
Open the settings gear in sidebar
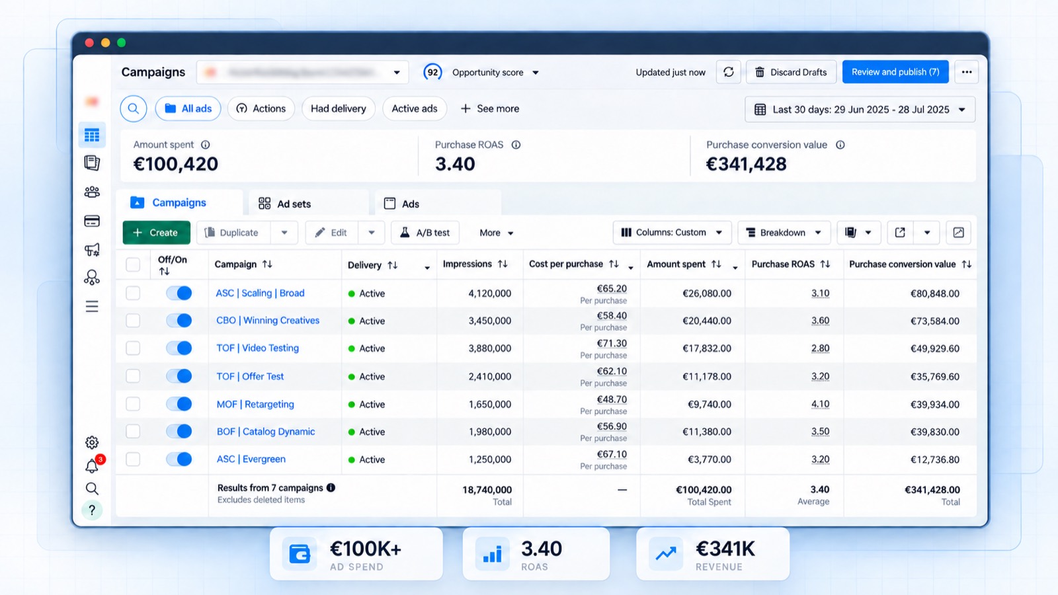(x=92, y=442)
